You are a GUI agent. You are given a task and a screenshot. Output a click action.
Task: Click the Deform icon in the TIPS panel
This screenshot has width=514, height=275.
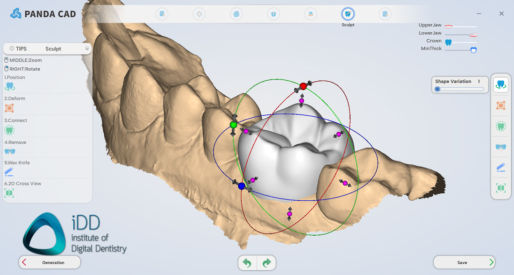coord(9,108)
